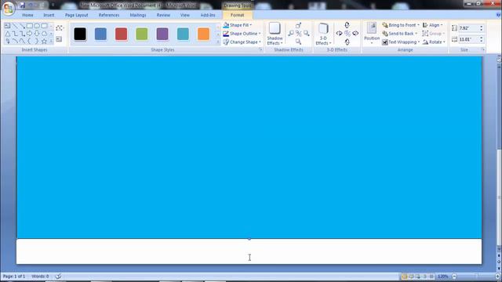502x282 pixels.
Task: Nudge shadow left
Action: tap(291, 33)
